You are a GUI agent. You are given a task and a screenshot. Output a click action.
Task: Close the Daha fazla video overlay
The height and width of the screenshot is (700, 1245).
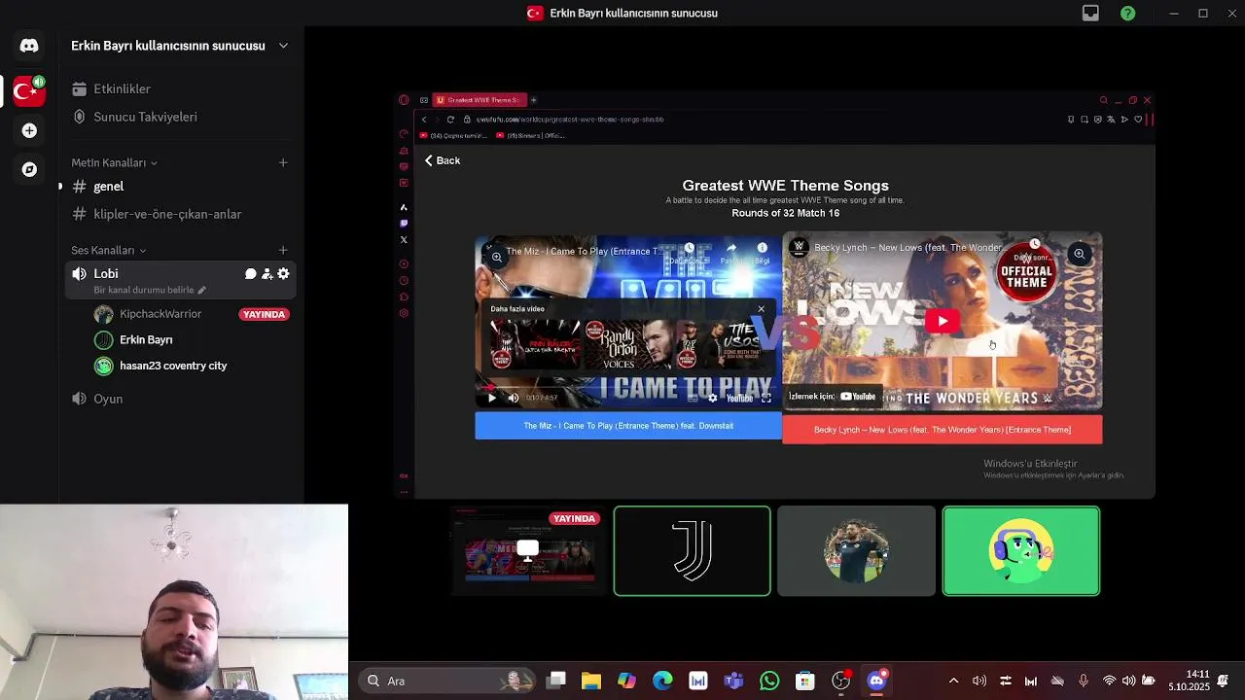click(761, 309)
